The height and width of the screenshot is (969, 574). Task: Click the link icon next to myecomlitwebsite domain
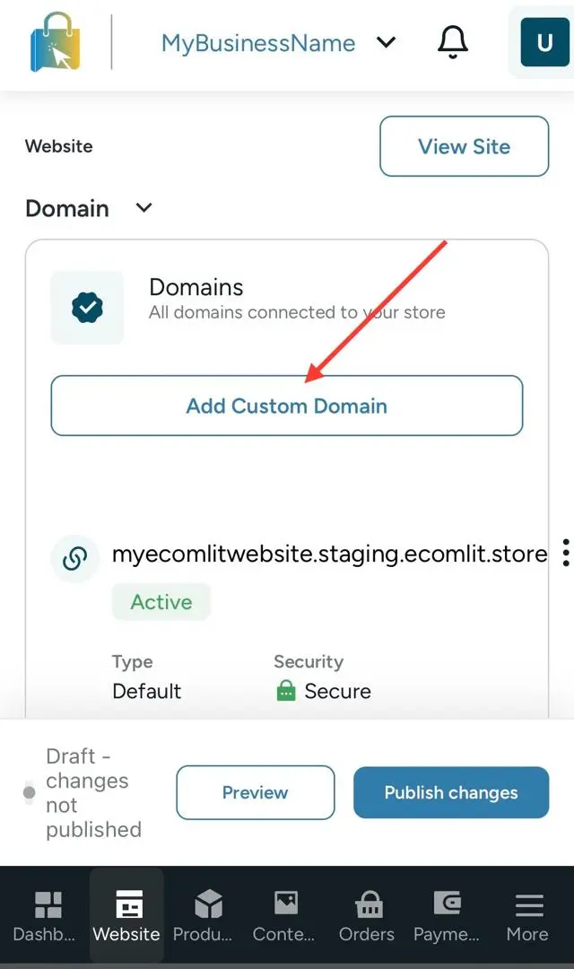[74, 559]
